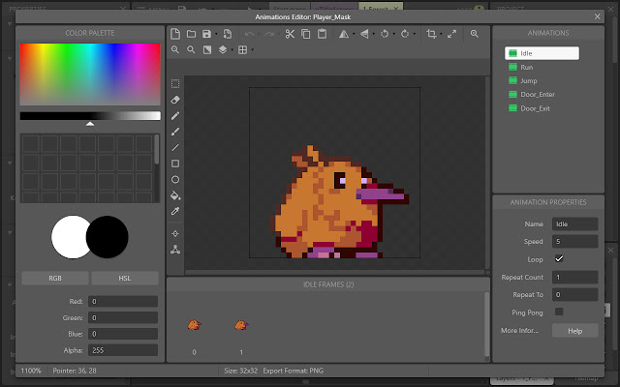Image resolution: width=620 pixels, height=387 pixels.
Task: Open the rotate clockwise dropdown arrow
Action: [414, 35]
